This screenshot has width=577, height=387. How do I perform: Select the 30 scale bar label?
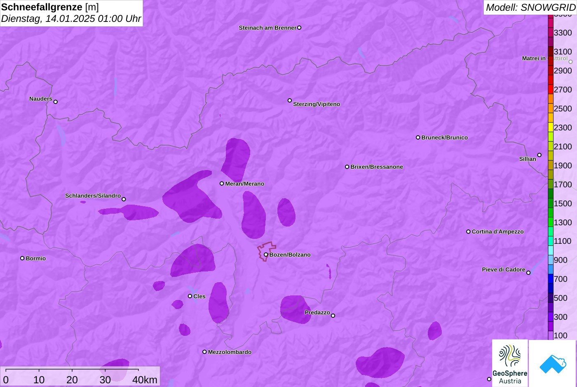tap(105, 380)
